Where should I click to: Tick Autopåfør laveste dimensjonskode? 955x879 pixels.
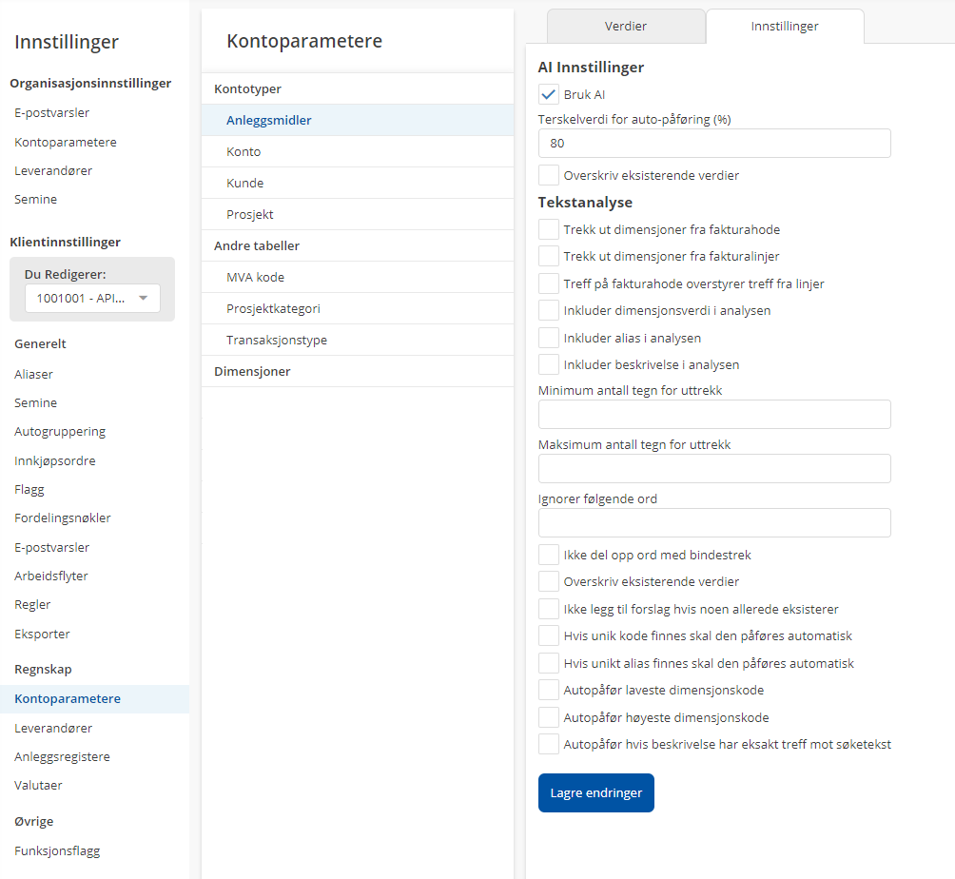548,690
